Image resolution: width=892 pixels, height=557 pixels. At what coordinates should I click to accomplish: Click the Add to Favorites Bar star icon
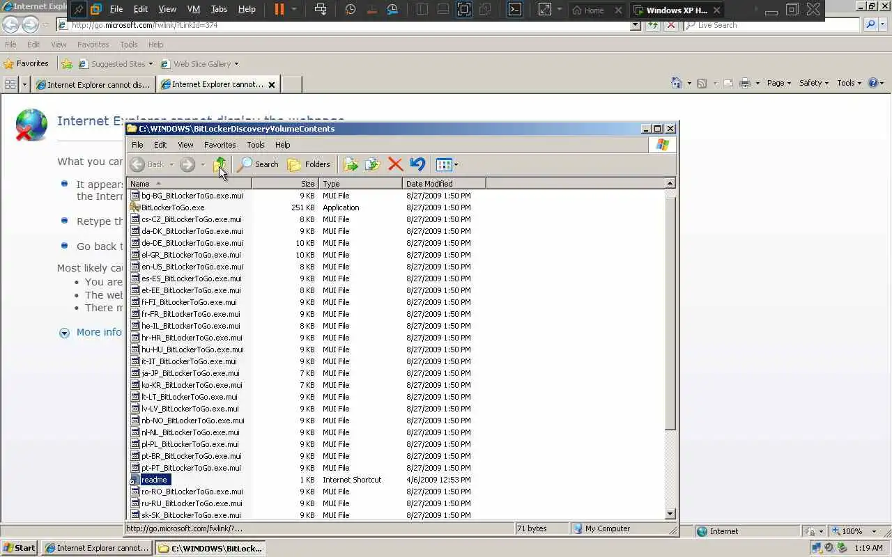pos(66,63)
